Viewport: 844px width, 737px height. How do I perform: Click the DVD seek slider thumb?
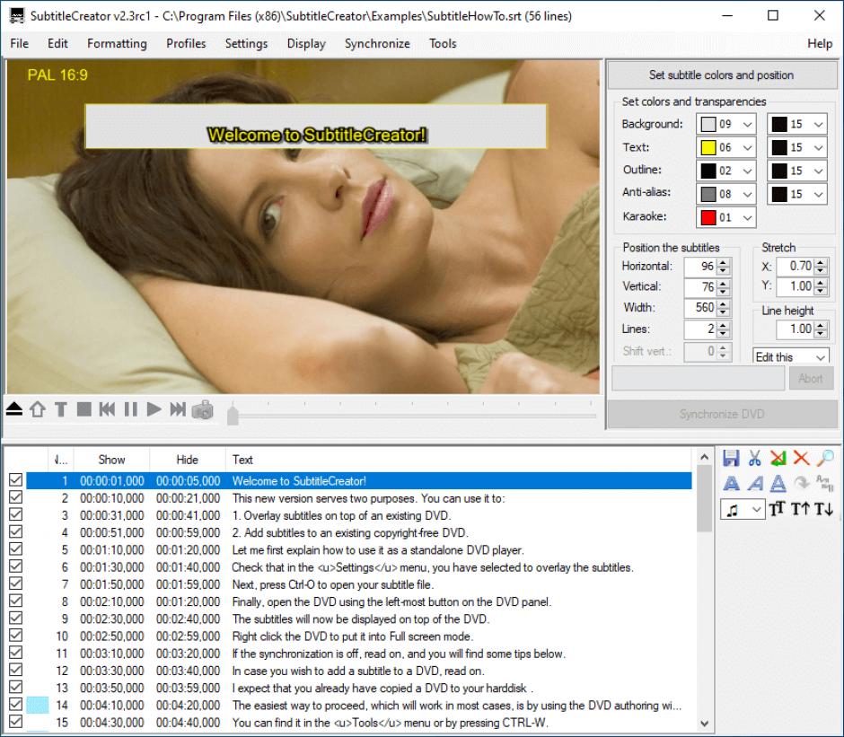click(x=233, y=415)
